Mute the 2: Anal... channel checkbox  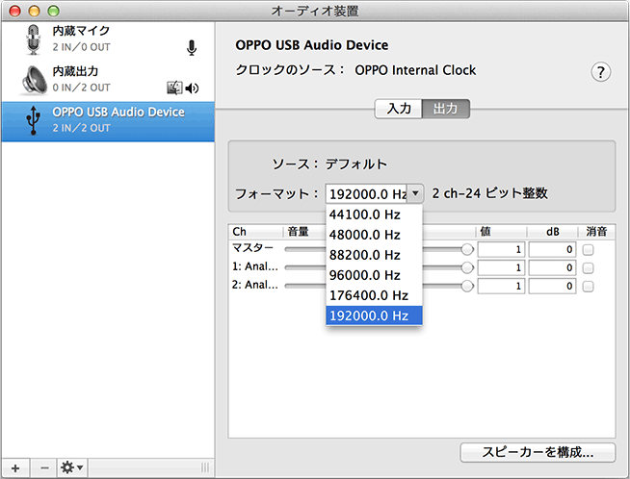tap(588, 287)
